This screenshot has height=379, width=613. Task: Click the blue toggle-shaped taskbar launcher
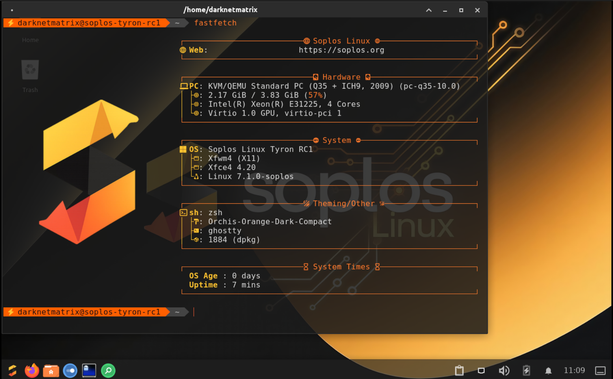[x=70, y=370]
